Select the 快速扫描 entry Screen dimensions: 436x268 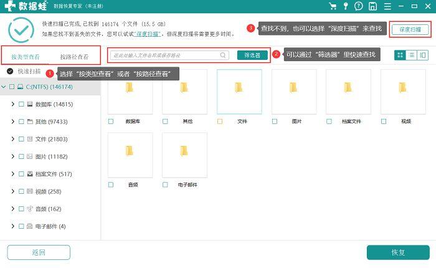(x=29, y=71)
